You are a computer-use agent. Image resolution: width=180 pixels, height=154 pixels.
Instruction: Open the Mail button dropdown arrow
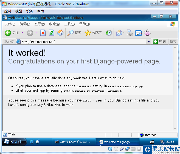(123, 33)
